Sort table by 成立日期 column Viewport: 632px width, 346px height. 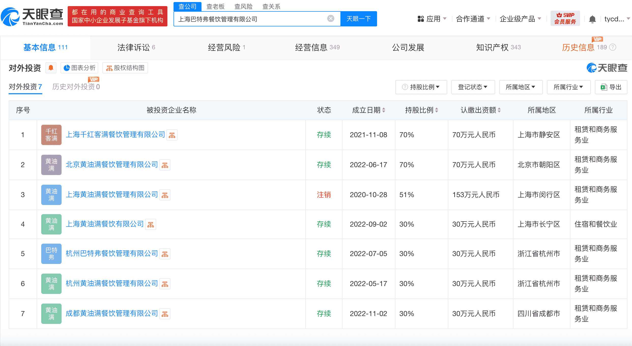coord(384,110)
